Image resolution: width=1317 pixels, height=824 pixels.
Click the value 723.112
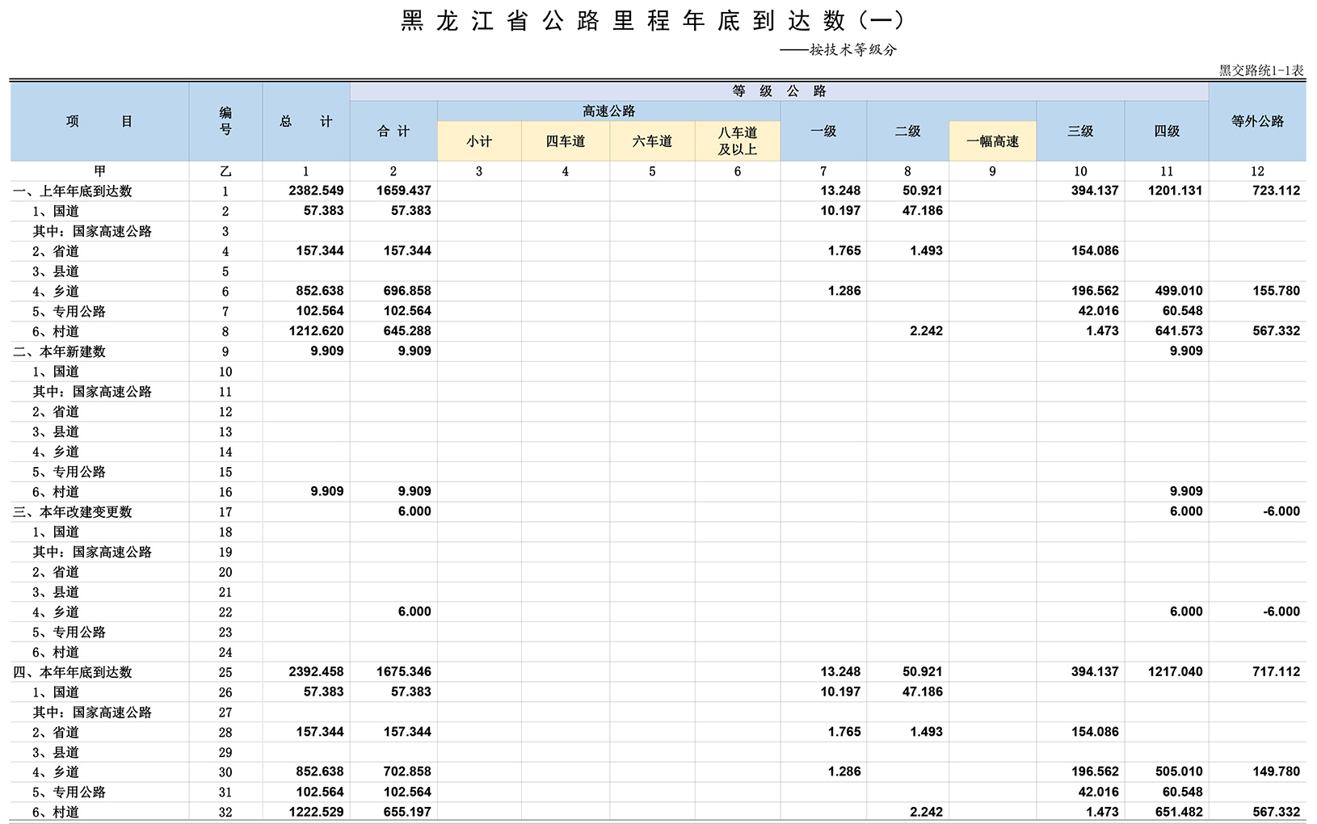[1277, 191]
